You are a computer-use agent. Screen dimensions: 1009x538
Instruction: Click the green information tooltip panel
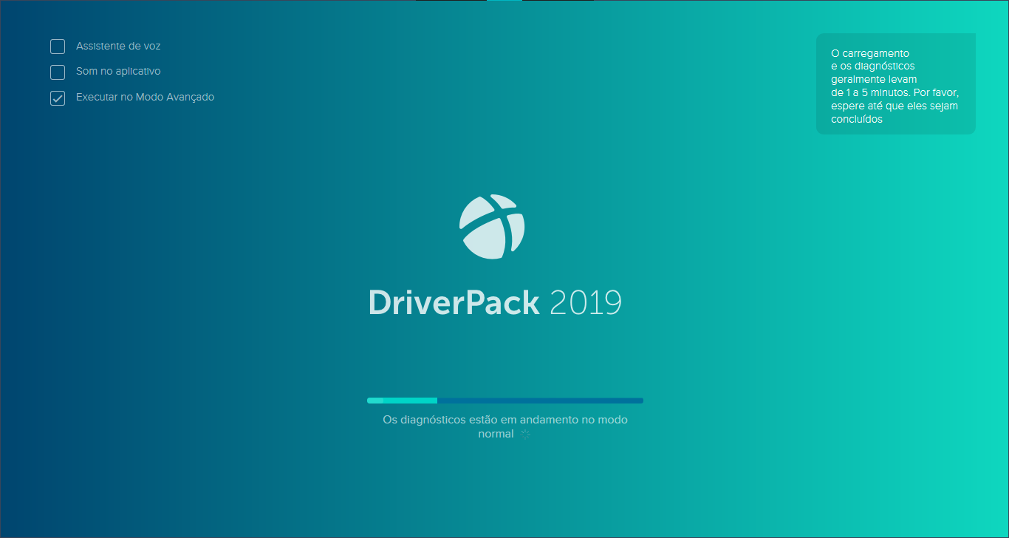click(x=895, y=83)
